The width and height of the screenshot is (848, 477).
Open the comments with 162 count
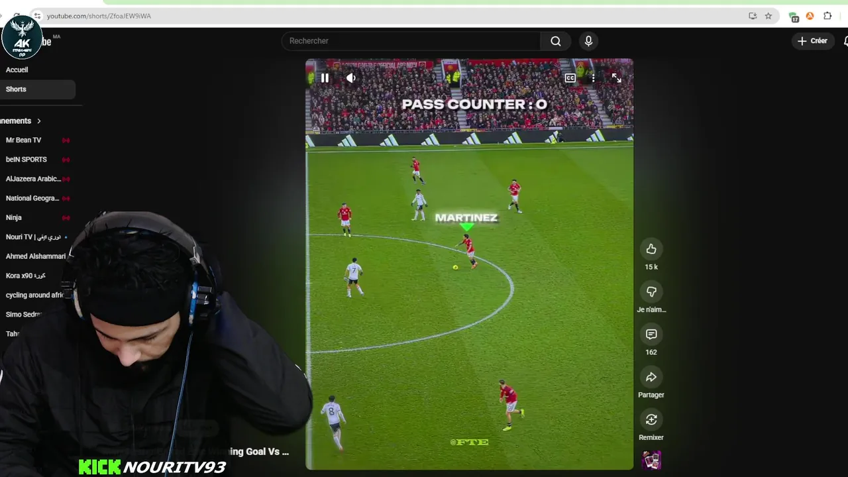coord(651,335)
